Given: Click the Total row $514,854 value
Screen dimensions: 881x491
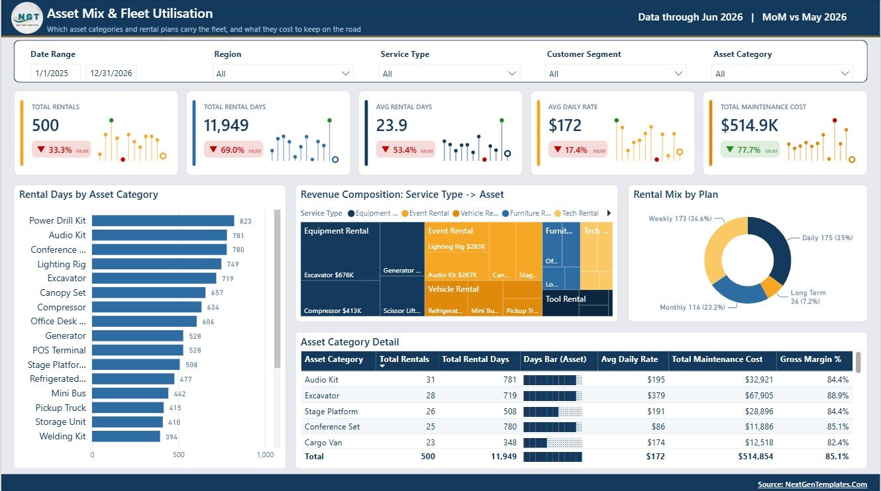Looking at the screenshot, I should pos(755,457).
